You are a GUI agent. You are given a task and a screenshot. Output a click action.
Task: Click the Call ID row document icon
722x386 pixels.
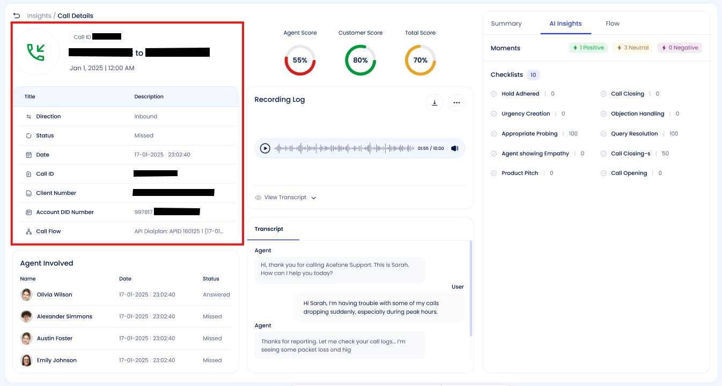click(29, 174)
